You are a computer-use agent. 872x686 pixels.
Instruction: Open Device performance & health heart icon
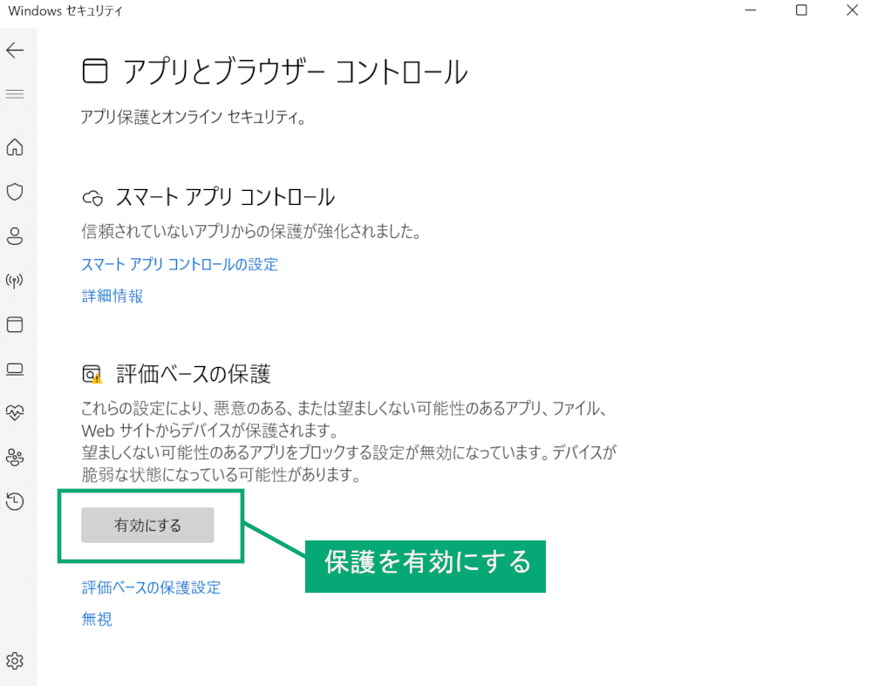pyautogui.click(x=15, y=413)
